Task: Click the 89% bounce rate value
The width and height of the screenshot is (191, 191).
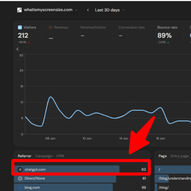Action: pyautogui.click(x=165, y=36)
